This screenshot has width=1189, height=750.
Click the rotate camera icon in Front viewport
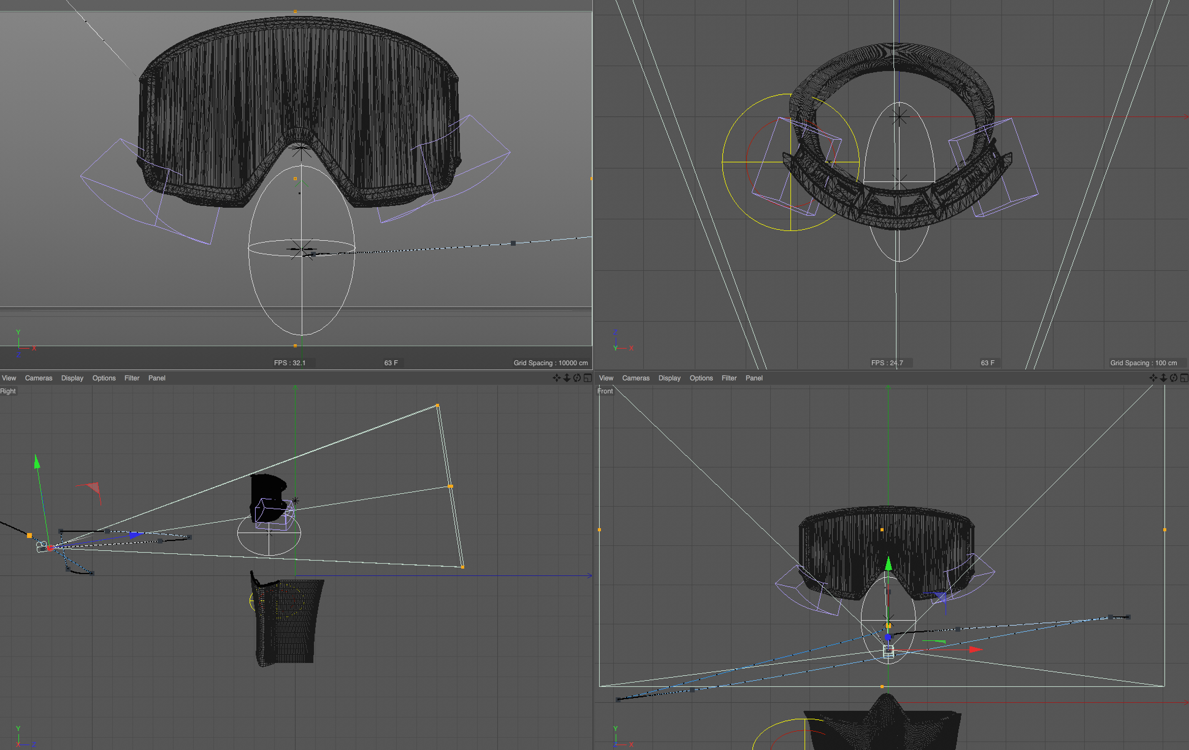click(x=1174, y=378)
